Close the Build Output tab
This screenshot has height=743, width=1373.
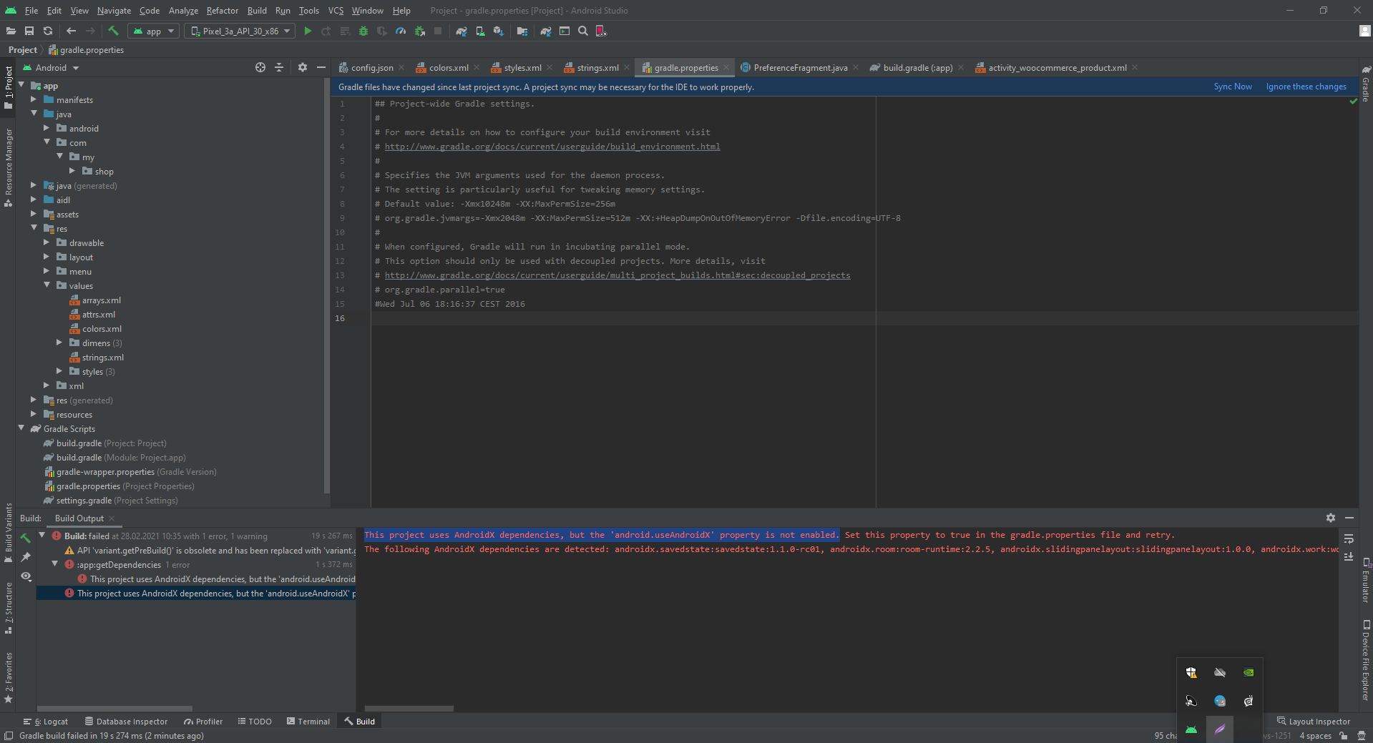click(x=112, y=518)
